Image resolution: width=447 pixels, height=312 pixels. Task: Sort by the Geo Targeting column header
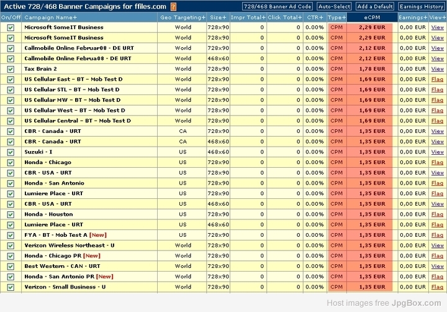(x=183, y=17)
